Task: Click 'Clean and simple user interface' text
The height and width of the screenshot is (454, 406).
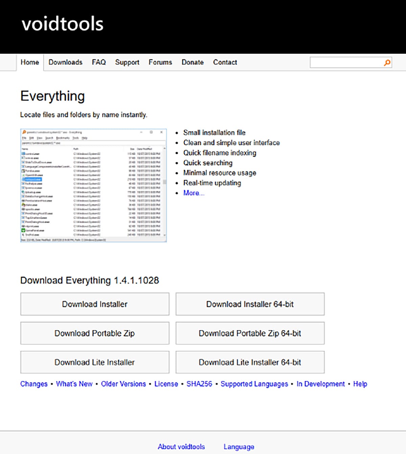Action: point(231,143)
